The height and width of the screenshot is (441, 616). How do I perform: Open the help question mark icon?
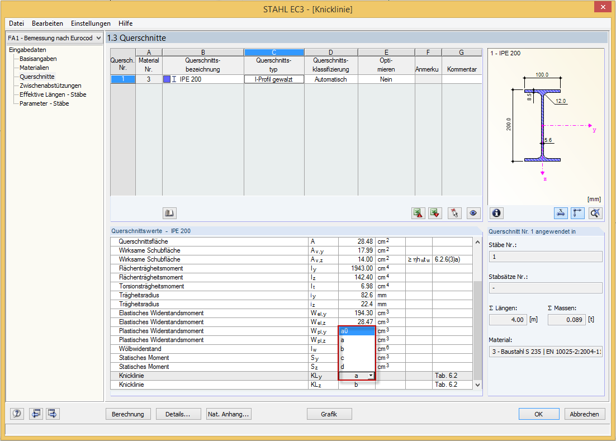17,414
